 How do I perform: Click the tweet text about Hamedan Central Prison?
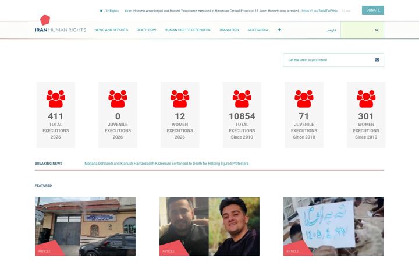212,11
